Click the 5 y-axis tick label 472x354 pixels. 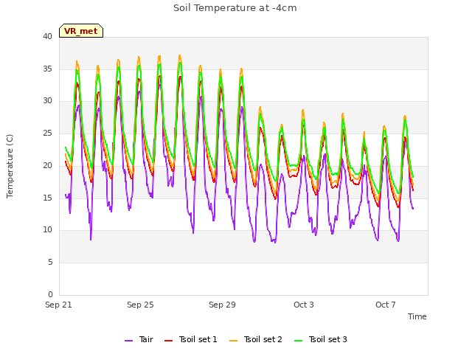point(50,263)
